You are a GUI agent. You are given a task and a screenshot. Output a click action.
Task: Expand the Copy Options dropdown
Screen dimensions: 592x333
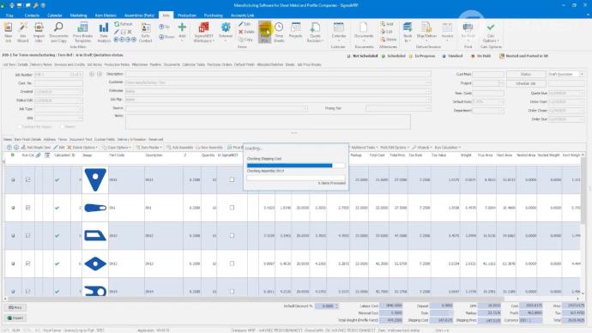117,148
